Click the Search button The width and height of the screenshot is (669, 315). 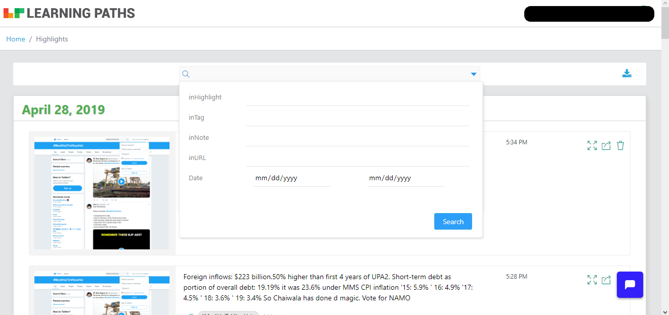tap(453, 222)
